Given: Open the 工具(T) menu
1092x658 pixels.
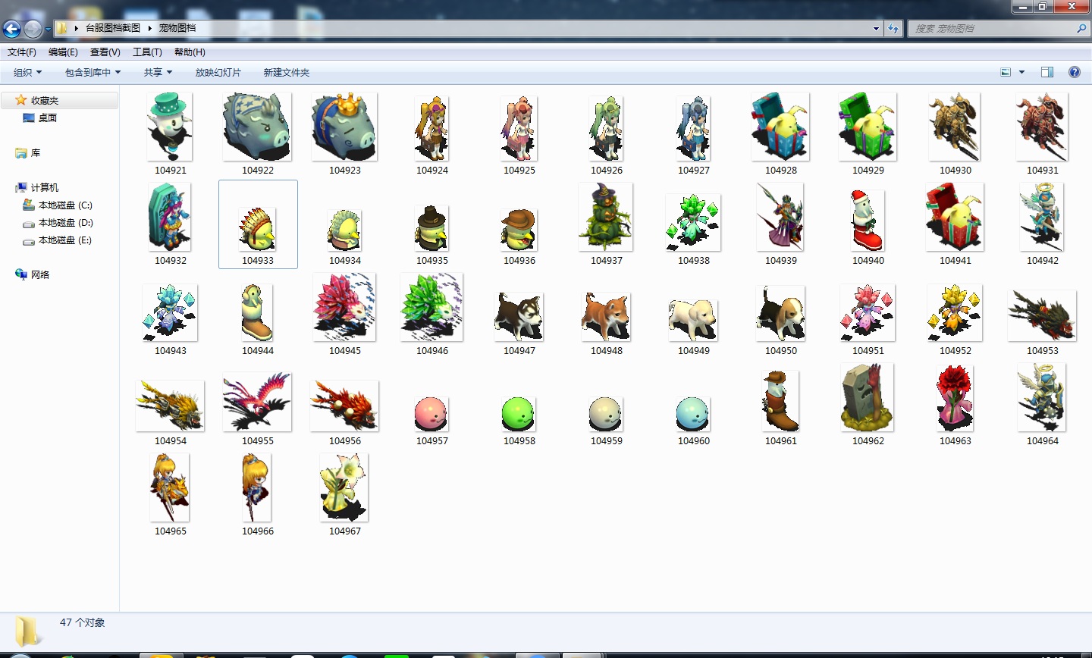Looking at the screenshot, I should [x=147, y=52].
